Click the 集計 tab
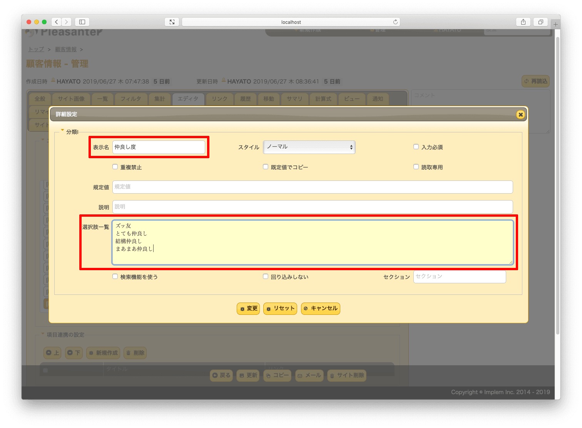This screenshot has height=428, width=582. tap(160, 99)
